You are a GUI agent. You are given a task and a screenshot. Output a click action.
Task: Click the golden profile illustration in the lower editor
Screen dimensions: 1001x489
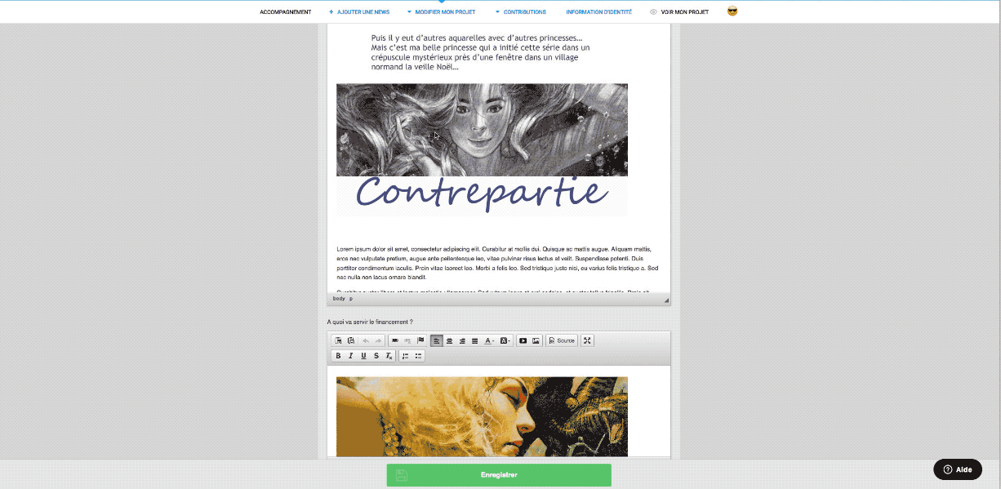click(482, 416)
